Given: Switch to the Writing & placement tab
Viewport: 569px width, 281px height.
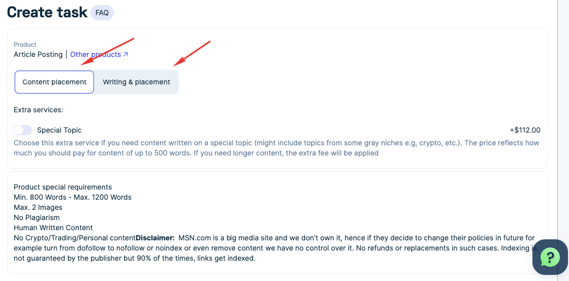Looking at the screenshot, I should pyautogui.click(x=136, y=82).
